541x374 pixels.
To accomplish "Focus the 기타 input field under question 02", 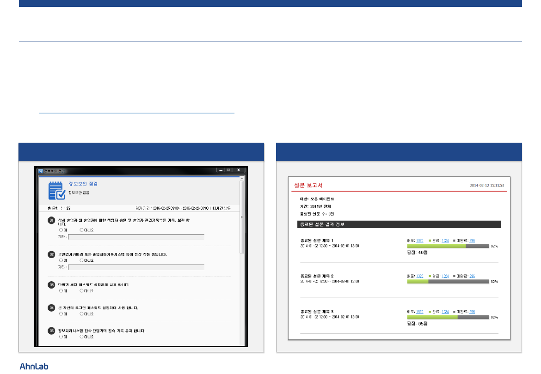I will pos(136,267).
